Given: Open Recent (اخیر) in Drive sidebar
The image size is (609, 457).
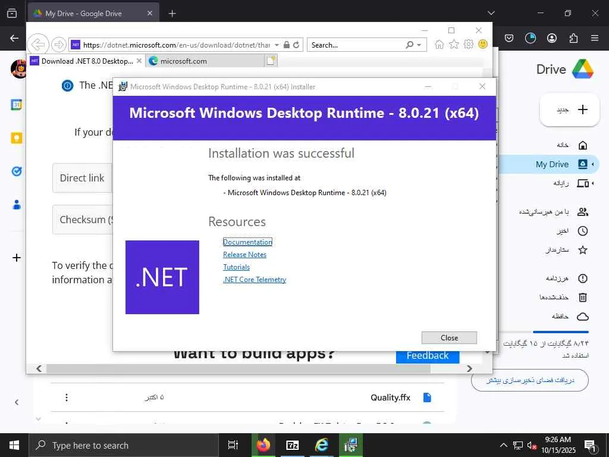Looking at the screenshot, I should click(572, 231).
